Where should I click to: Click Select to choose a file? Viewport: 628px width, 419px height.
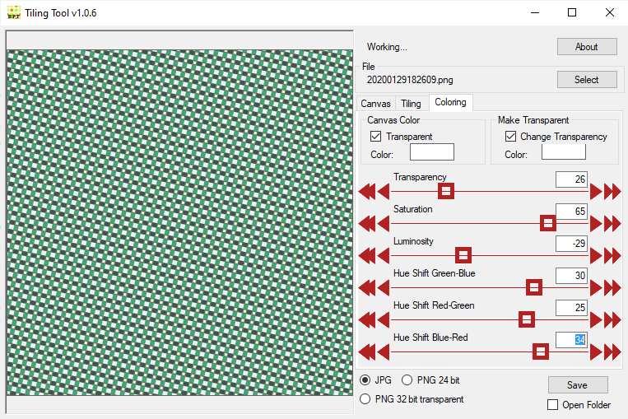587,79
